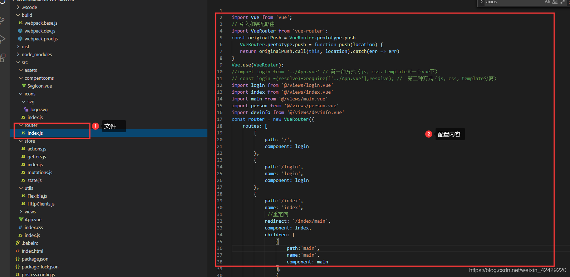Click the logo.svg file icon

click(x=26, y=109)
